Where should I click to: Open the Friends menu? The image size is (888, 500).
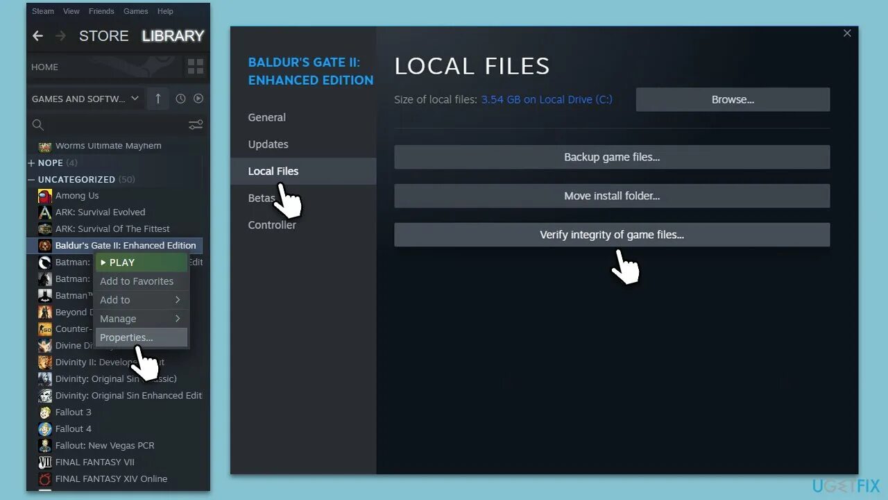102,11
